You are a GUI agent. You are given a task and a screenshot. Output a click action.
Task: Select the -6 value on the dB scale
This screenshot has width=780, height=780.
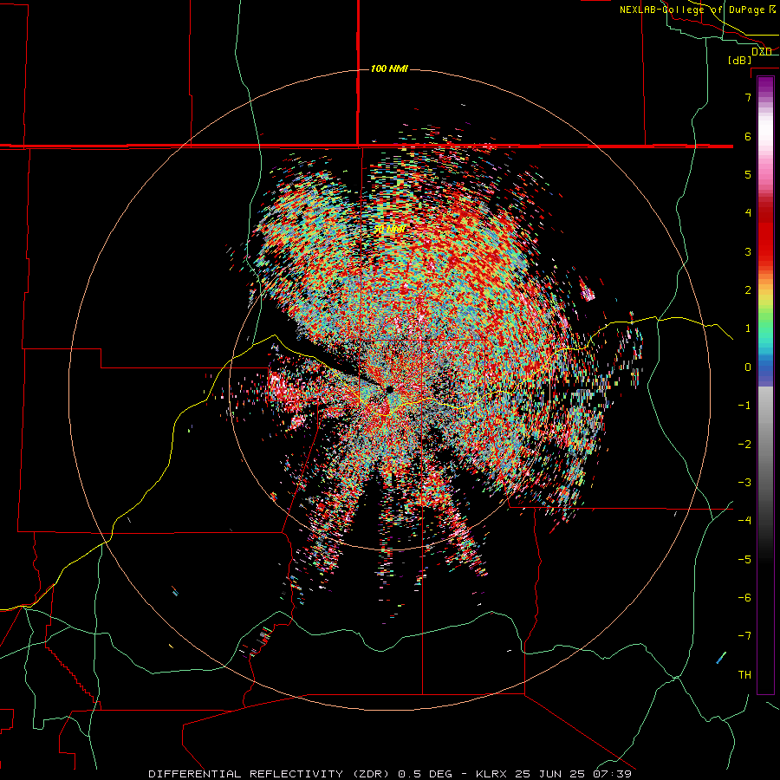point(744,598)
